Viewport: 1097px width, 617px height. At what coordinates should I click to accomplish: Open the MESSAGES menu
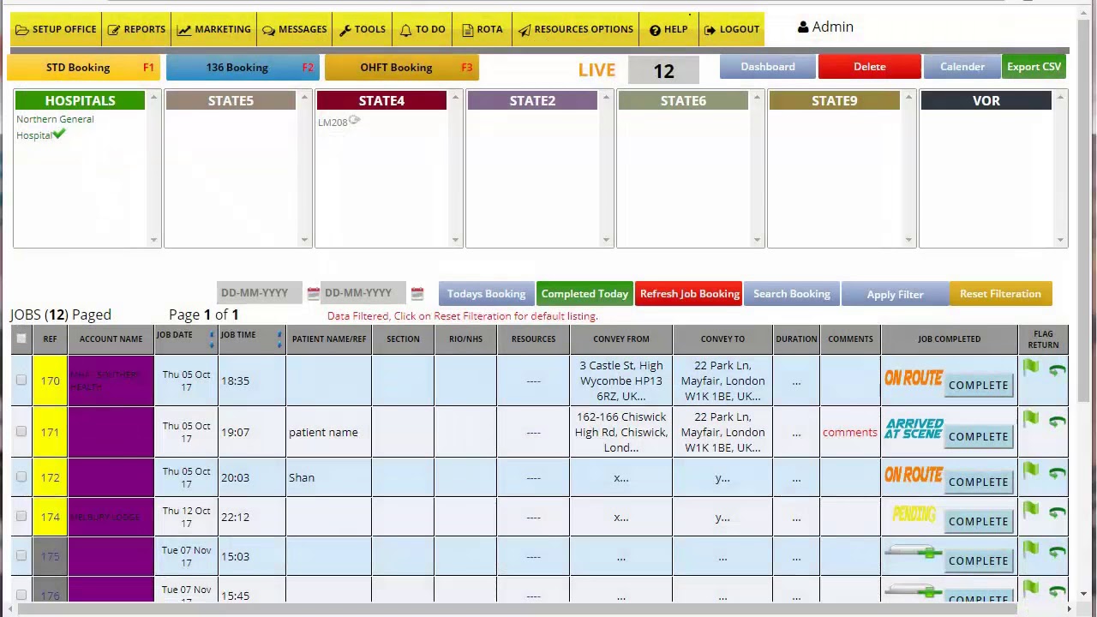[295, 29]
